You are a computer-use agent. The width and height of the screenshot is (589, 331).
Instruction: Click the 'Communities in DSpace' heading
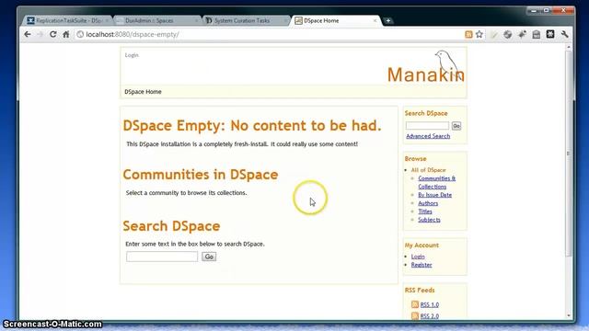pyautogui.click(x=201, y=175)
